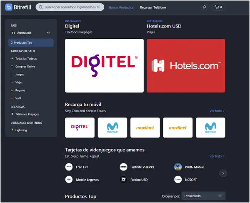The width and height of the screenshot is (250, 203).
Task: Click the Bitrefill logo icon
Action: (9, 7)
